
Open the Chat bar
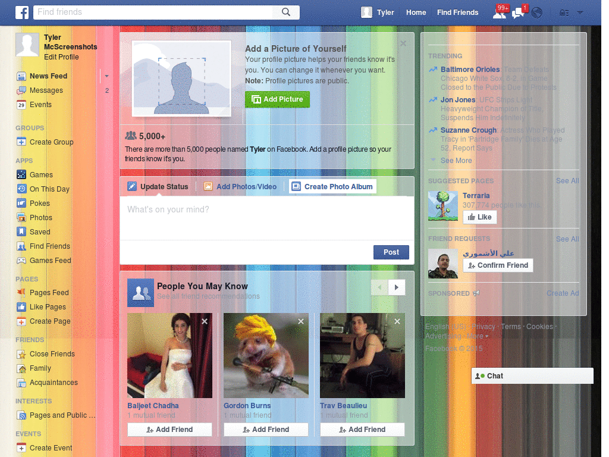point(532,376)
